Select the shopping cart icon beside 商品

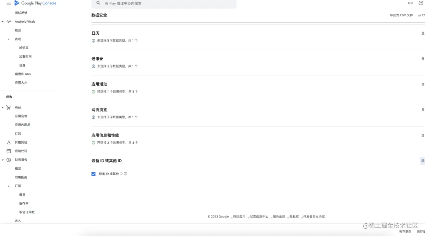click(x=8, y=107)
